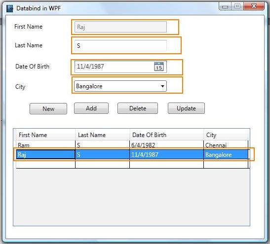Open the date picker calendar icon
This screenshot has width=270, height=244.
(x=159, y=67)
